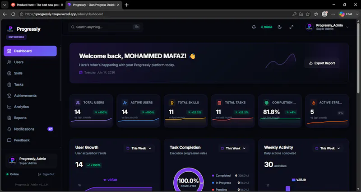Click the browser address bar URL
The width and height of the screenshot is (361, 192).
[64, 14]
